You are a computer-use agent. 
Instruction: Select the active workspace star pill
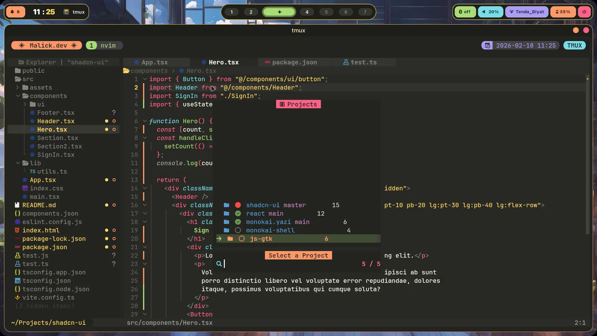pos(279,12)
